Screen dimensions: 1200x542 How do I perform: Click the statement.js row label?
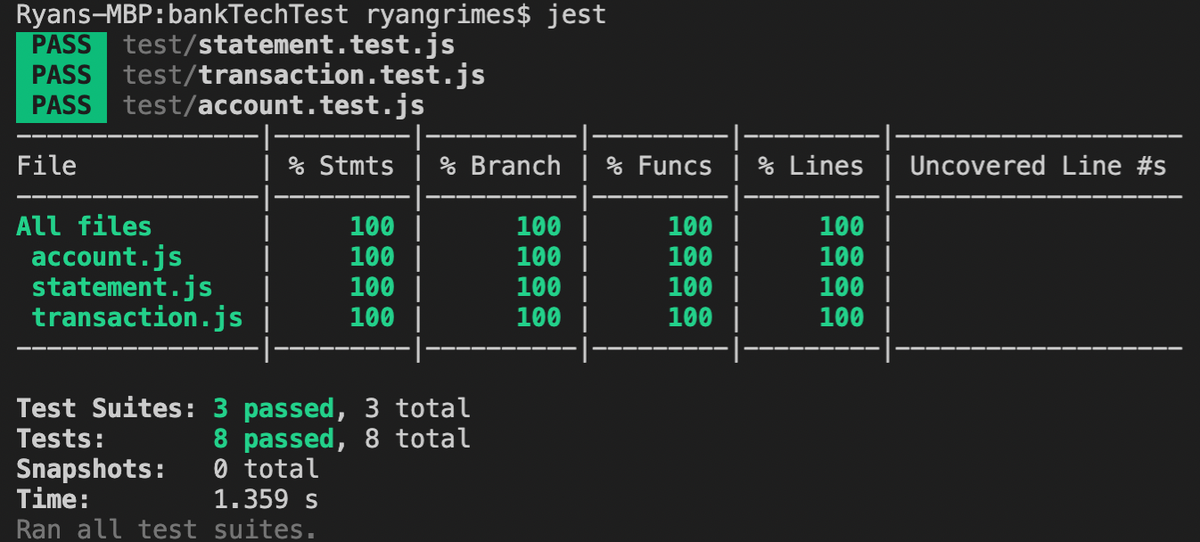(x=122, y=287)
